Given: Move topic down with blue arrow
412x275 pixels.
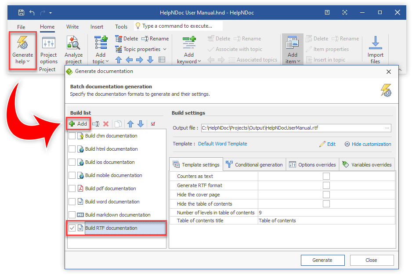Looking at the screenshot, I should (150, 60).
